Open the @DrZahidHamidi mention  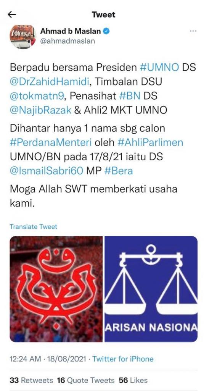click(50, 82)
